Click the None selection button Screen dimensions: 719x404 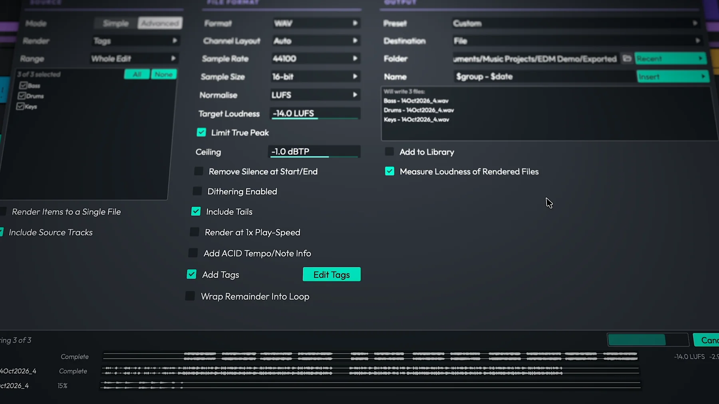click(164, 74)
